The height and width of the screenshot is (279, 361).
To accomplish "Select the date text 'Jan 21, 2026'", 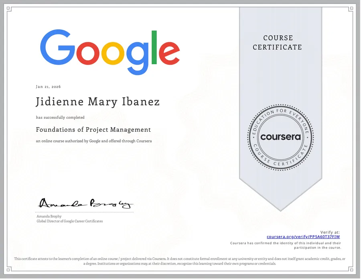I will coord(49,87).
